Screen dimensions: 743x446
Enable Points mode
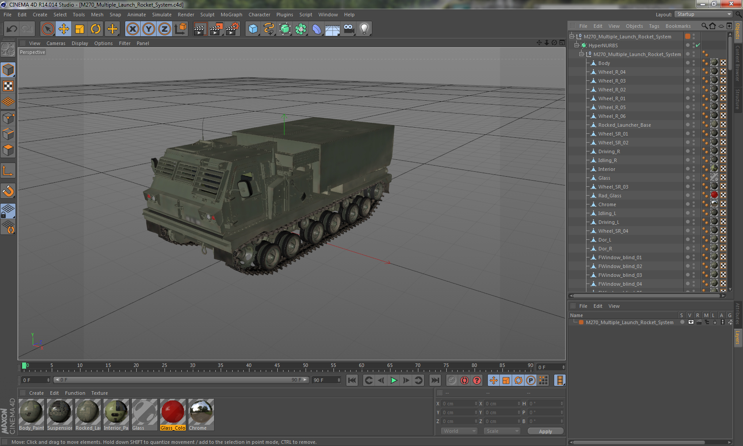coord(8,118)
